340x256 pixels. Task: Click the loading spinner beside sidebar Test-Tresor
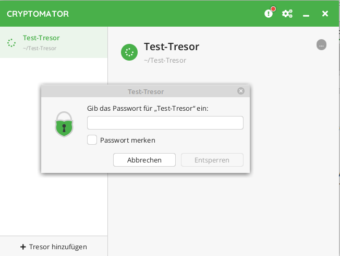[11, 43]
